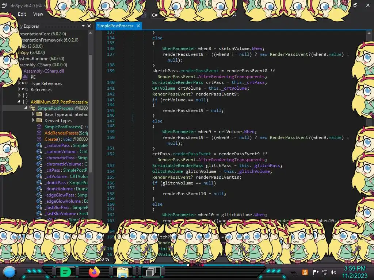The width and height of the screenshot is (374, 280).
Task: Click the SimplePostProcess class icon
Action: pyautogui.click(x=32, y=108)
